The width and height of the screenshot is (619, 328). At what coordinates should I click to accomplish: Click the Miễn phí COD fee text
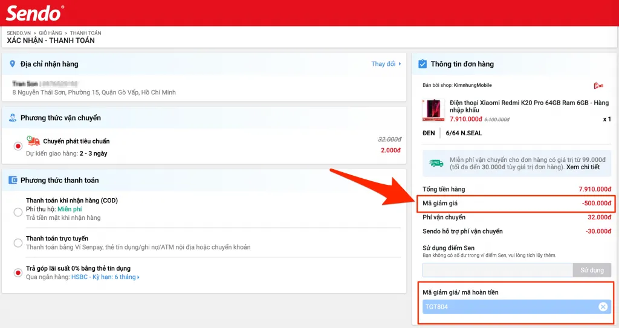click(x=70, y=209)
